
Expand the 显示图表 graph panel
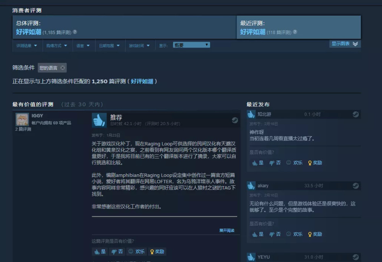click(x=345, y=44)
